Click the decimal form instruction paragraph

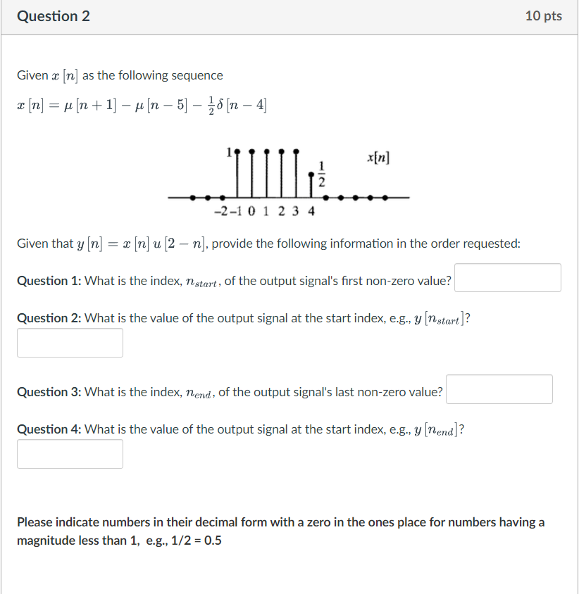pos(282,531)
